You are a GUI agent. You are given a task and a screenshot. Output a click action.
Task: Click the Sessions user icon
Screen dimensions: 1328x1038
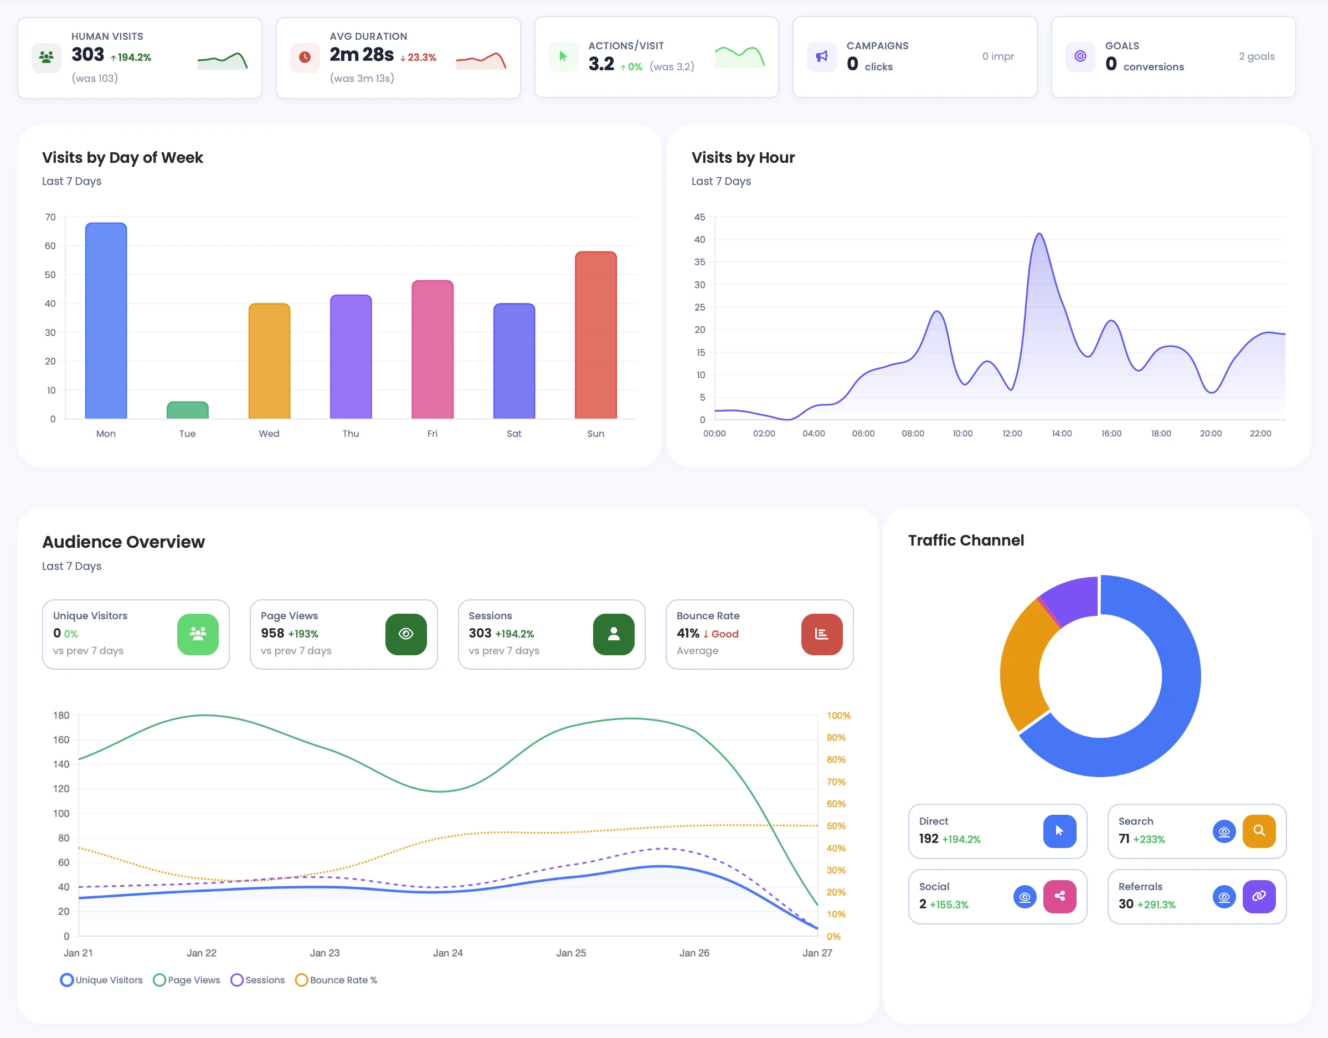tap(614, 634)
